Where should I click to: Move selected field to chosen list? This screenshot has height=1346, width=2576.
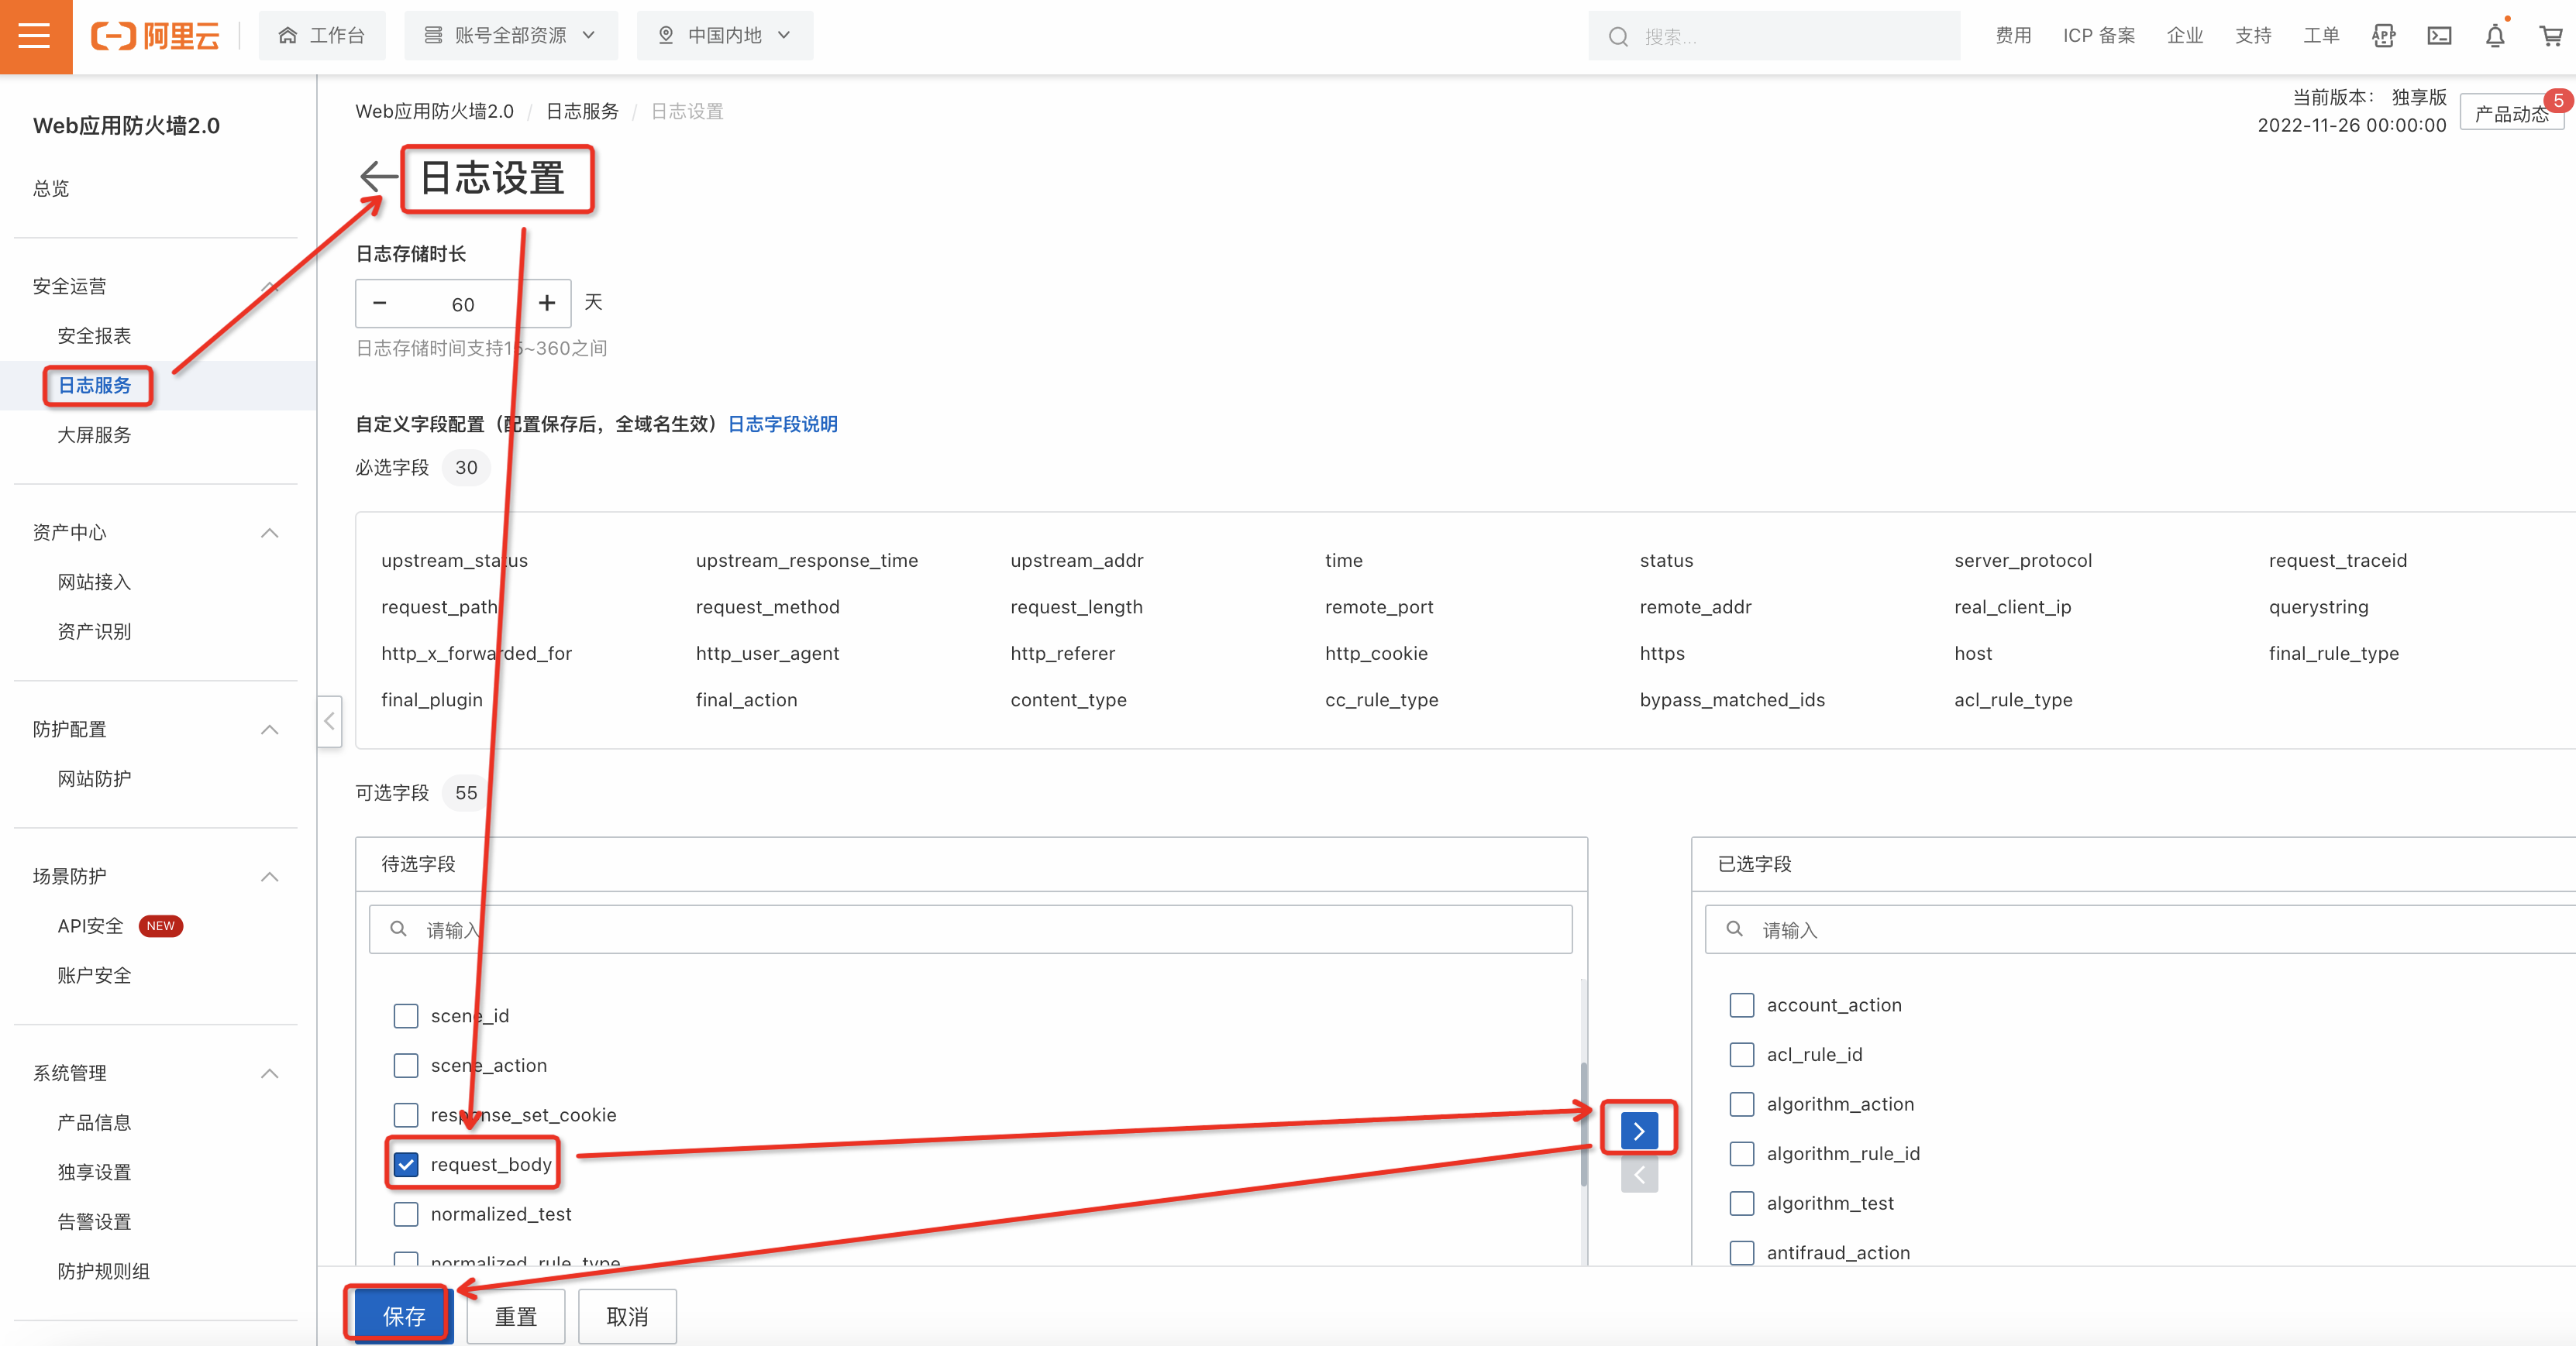click(1638, 1130)
